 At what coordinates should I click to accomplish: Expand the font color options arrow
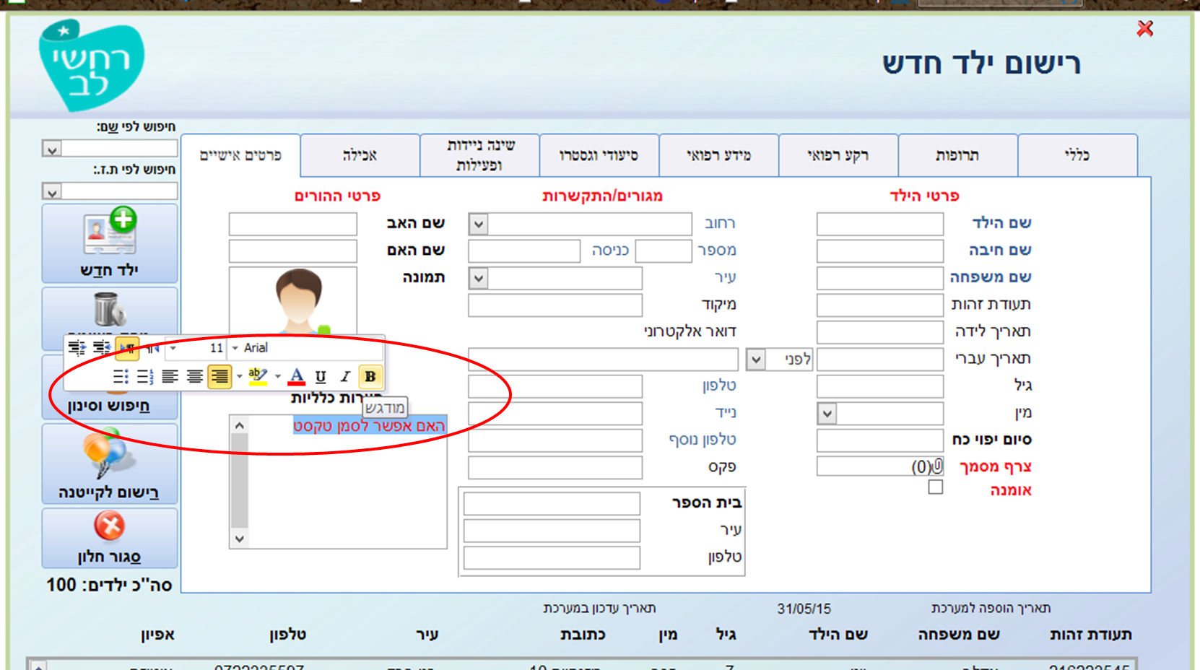pos(278,376)
